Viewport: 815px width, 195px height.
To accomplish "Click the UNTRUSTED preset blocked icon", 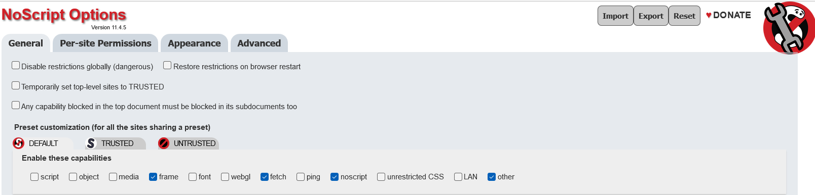I will point(164,143).
